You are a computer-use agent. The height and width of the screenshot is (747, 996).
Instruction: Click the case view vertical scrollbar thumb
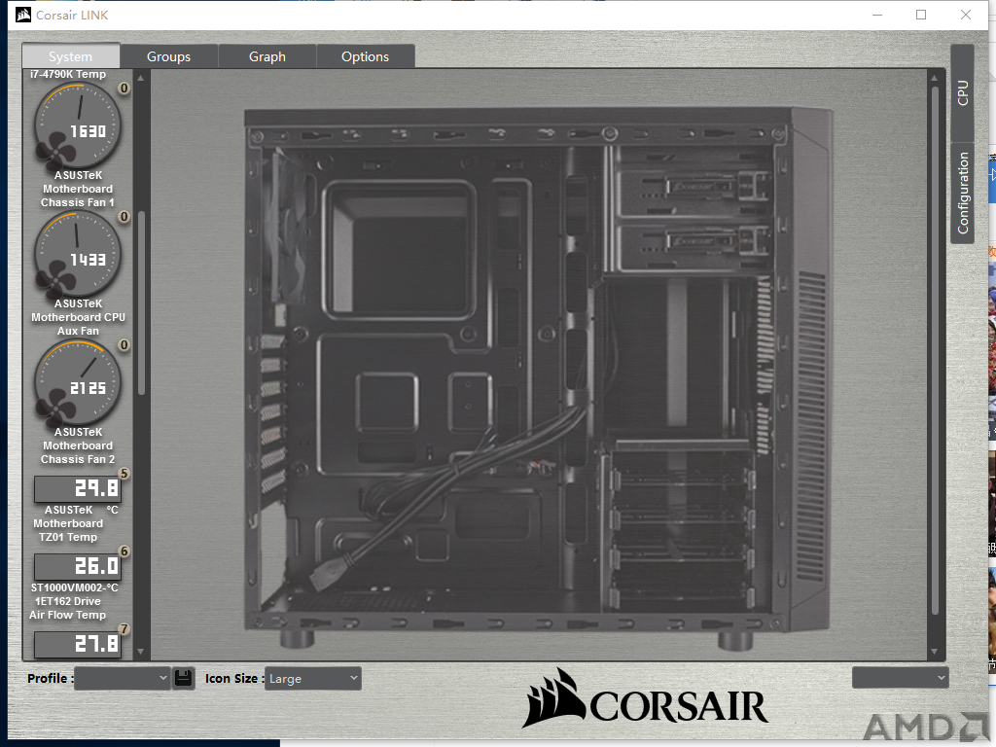[935, 350]
